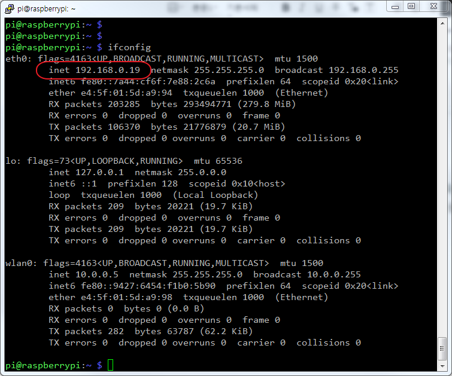The image size is (452, 376).
Task: Click 'ether e4:5f:01:5d:a9:94' MAC address
Action: [x=110, y=93]
